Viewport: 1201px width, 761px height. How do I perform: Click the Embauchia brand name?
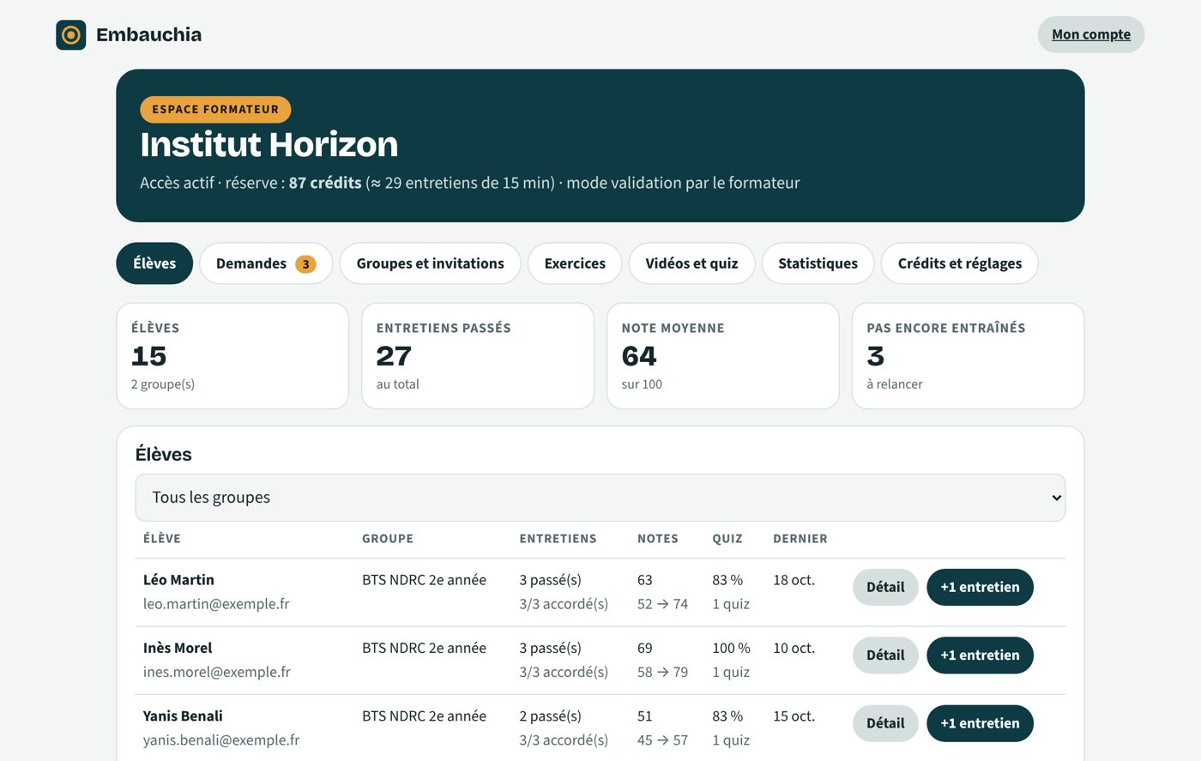click(149, 35)
